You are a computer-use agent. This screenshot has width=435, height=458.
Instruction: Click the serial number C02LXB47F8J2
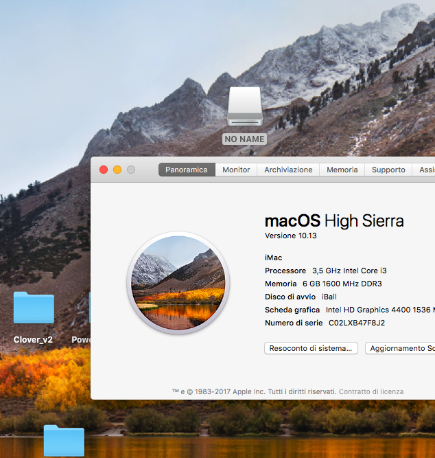(x=357, y=323)
